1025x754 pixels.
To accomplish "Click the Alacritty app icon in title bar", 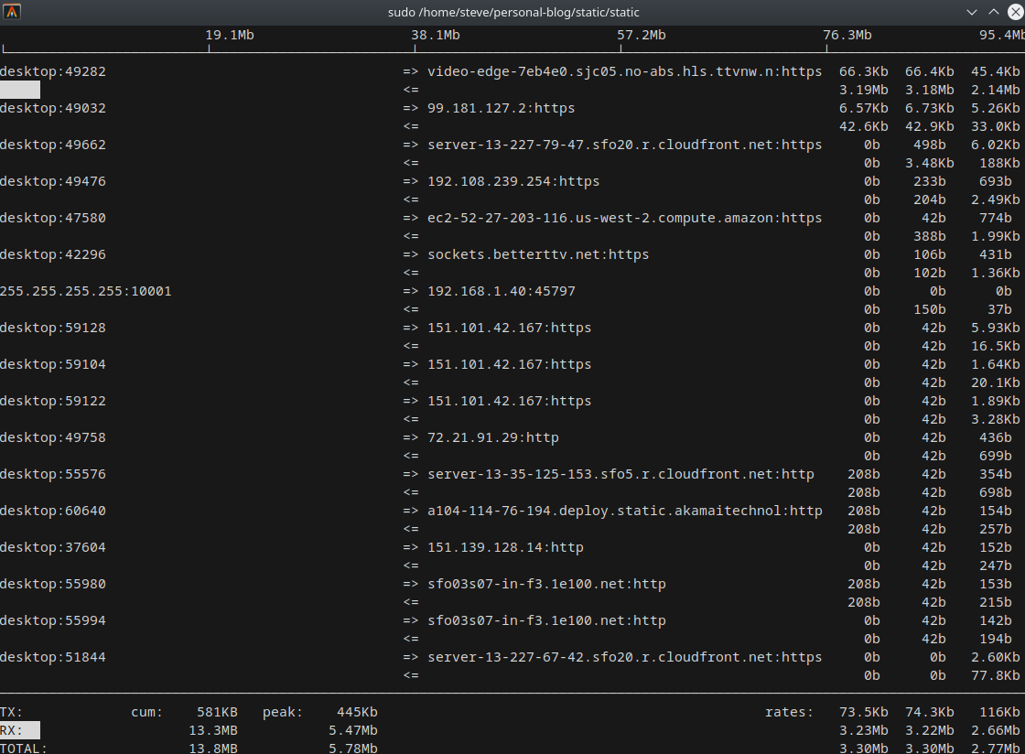I will (x=12, y=12).
